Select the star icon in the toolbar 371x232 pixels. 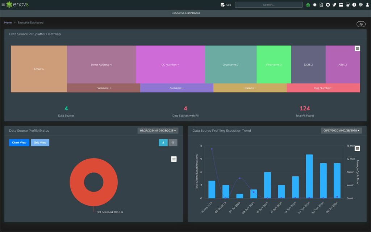pos(328,5)
